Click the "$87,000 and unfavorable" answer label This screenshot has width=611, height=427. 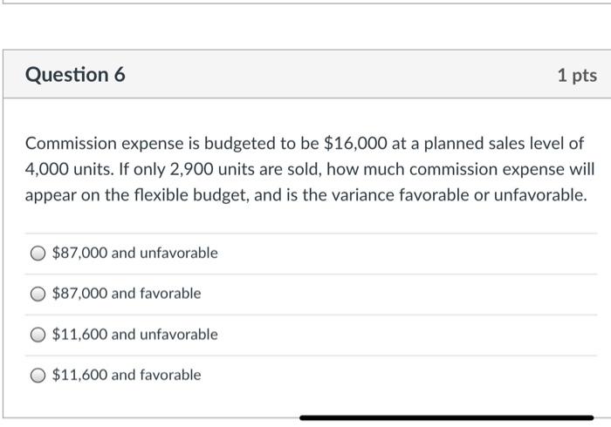point(135,254)
